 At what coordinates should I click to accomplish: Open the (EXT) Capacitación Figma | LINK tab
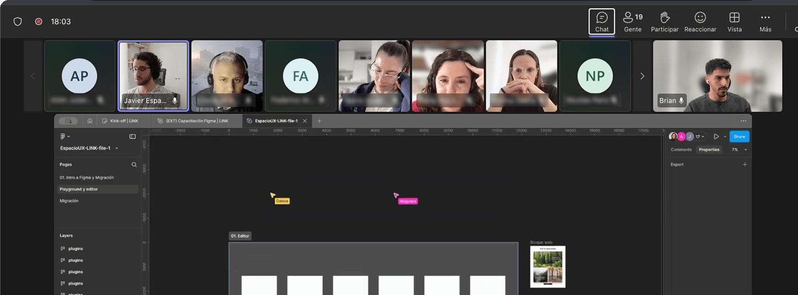click(196, 121)
